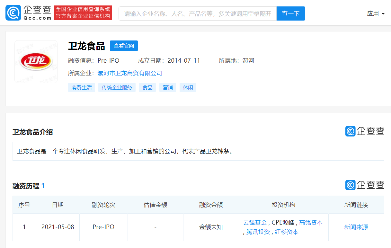Open the 应用 dropdown menu
The image size is (391, 248).
376,13
